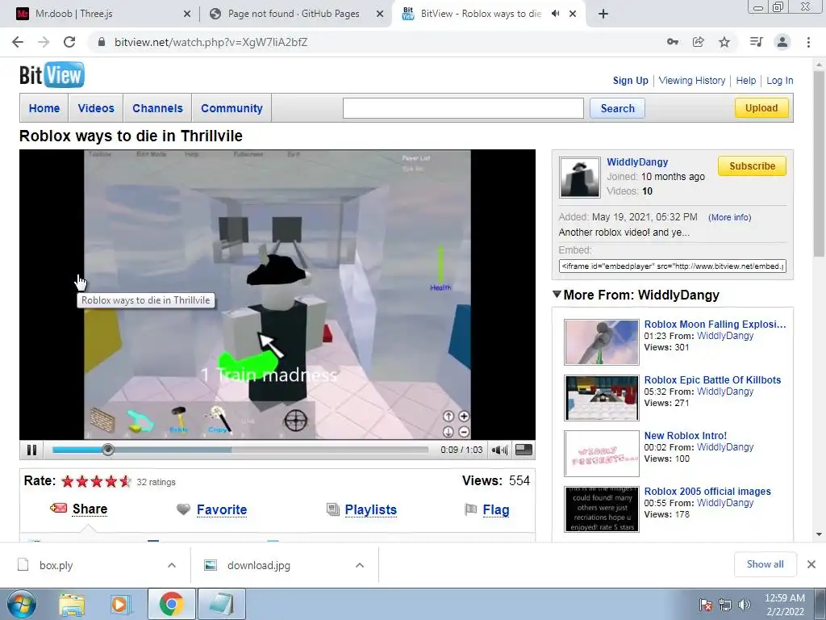Bookmark this page with the star

pyautogui.click(x=724, y=42)
